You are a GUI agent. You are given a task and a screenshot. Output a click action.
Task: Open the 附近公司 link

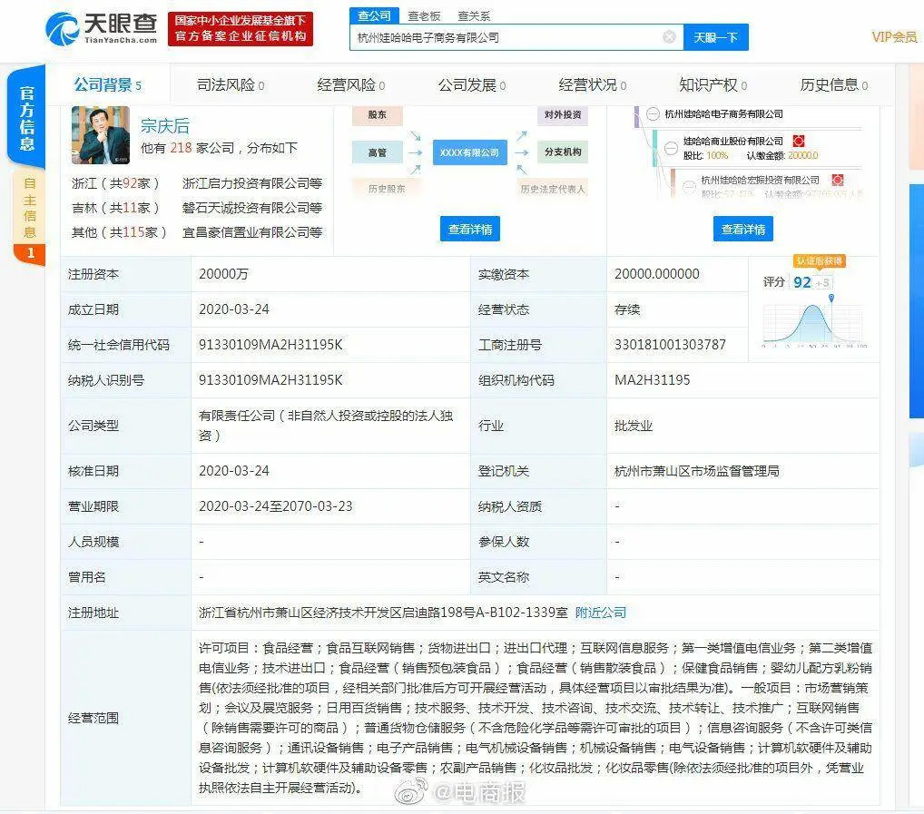coord(601,613)
